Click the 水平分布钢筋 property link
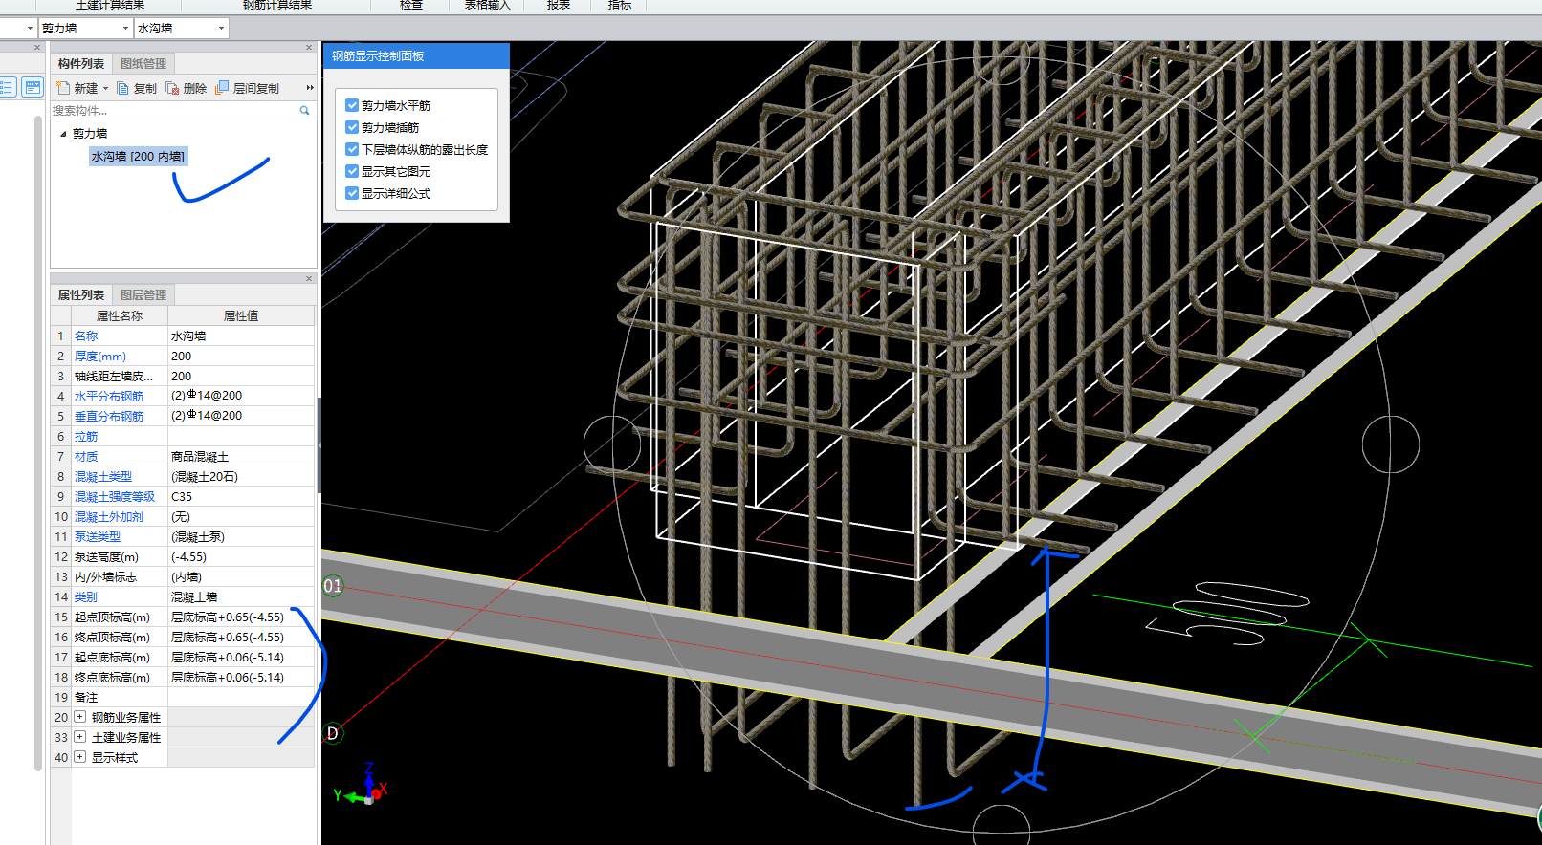The width and height of the screenshot is (1542, 845). pos(109,397)
